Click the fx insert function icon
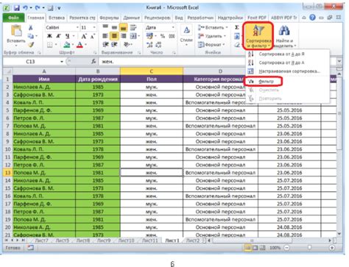349x267 pixels. [x=94, y=61]
